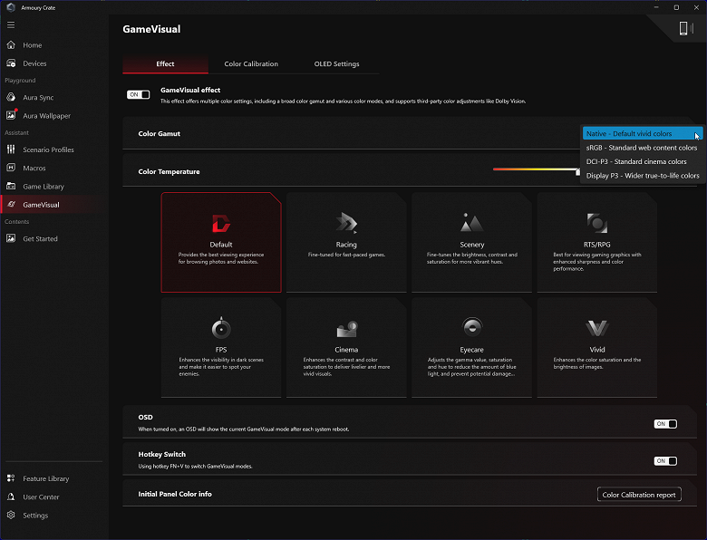This screenshot has height=540, width=707.
Task: Click the Color Calibration report button
Action: 639,495
